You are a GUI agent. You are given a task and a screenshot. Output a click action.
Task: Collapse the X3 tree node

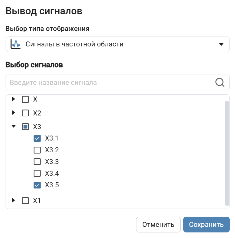pyautogui.click(x=13, y=126)
